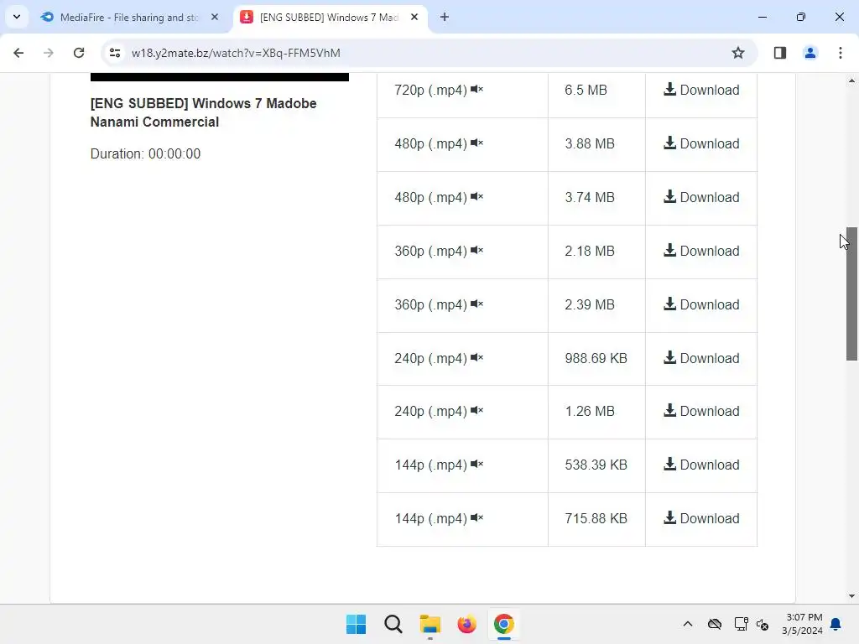Image resolution: width=859 pixels, height=644 pixels.
Task: Click muted speaker icon in 1.26 MB row
Action: point(476,410)
